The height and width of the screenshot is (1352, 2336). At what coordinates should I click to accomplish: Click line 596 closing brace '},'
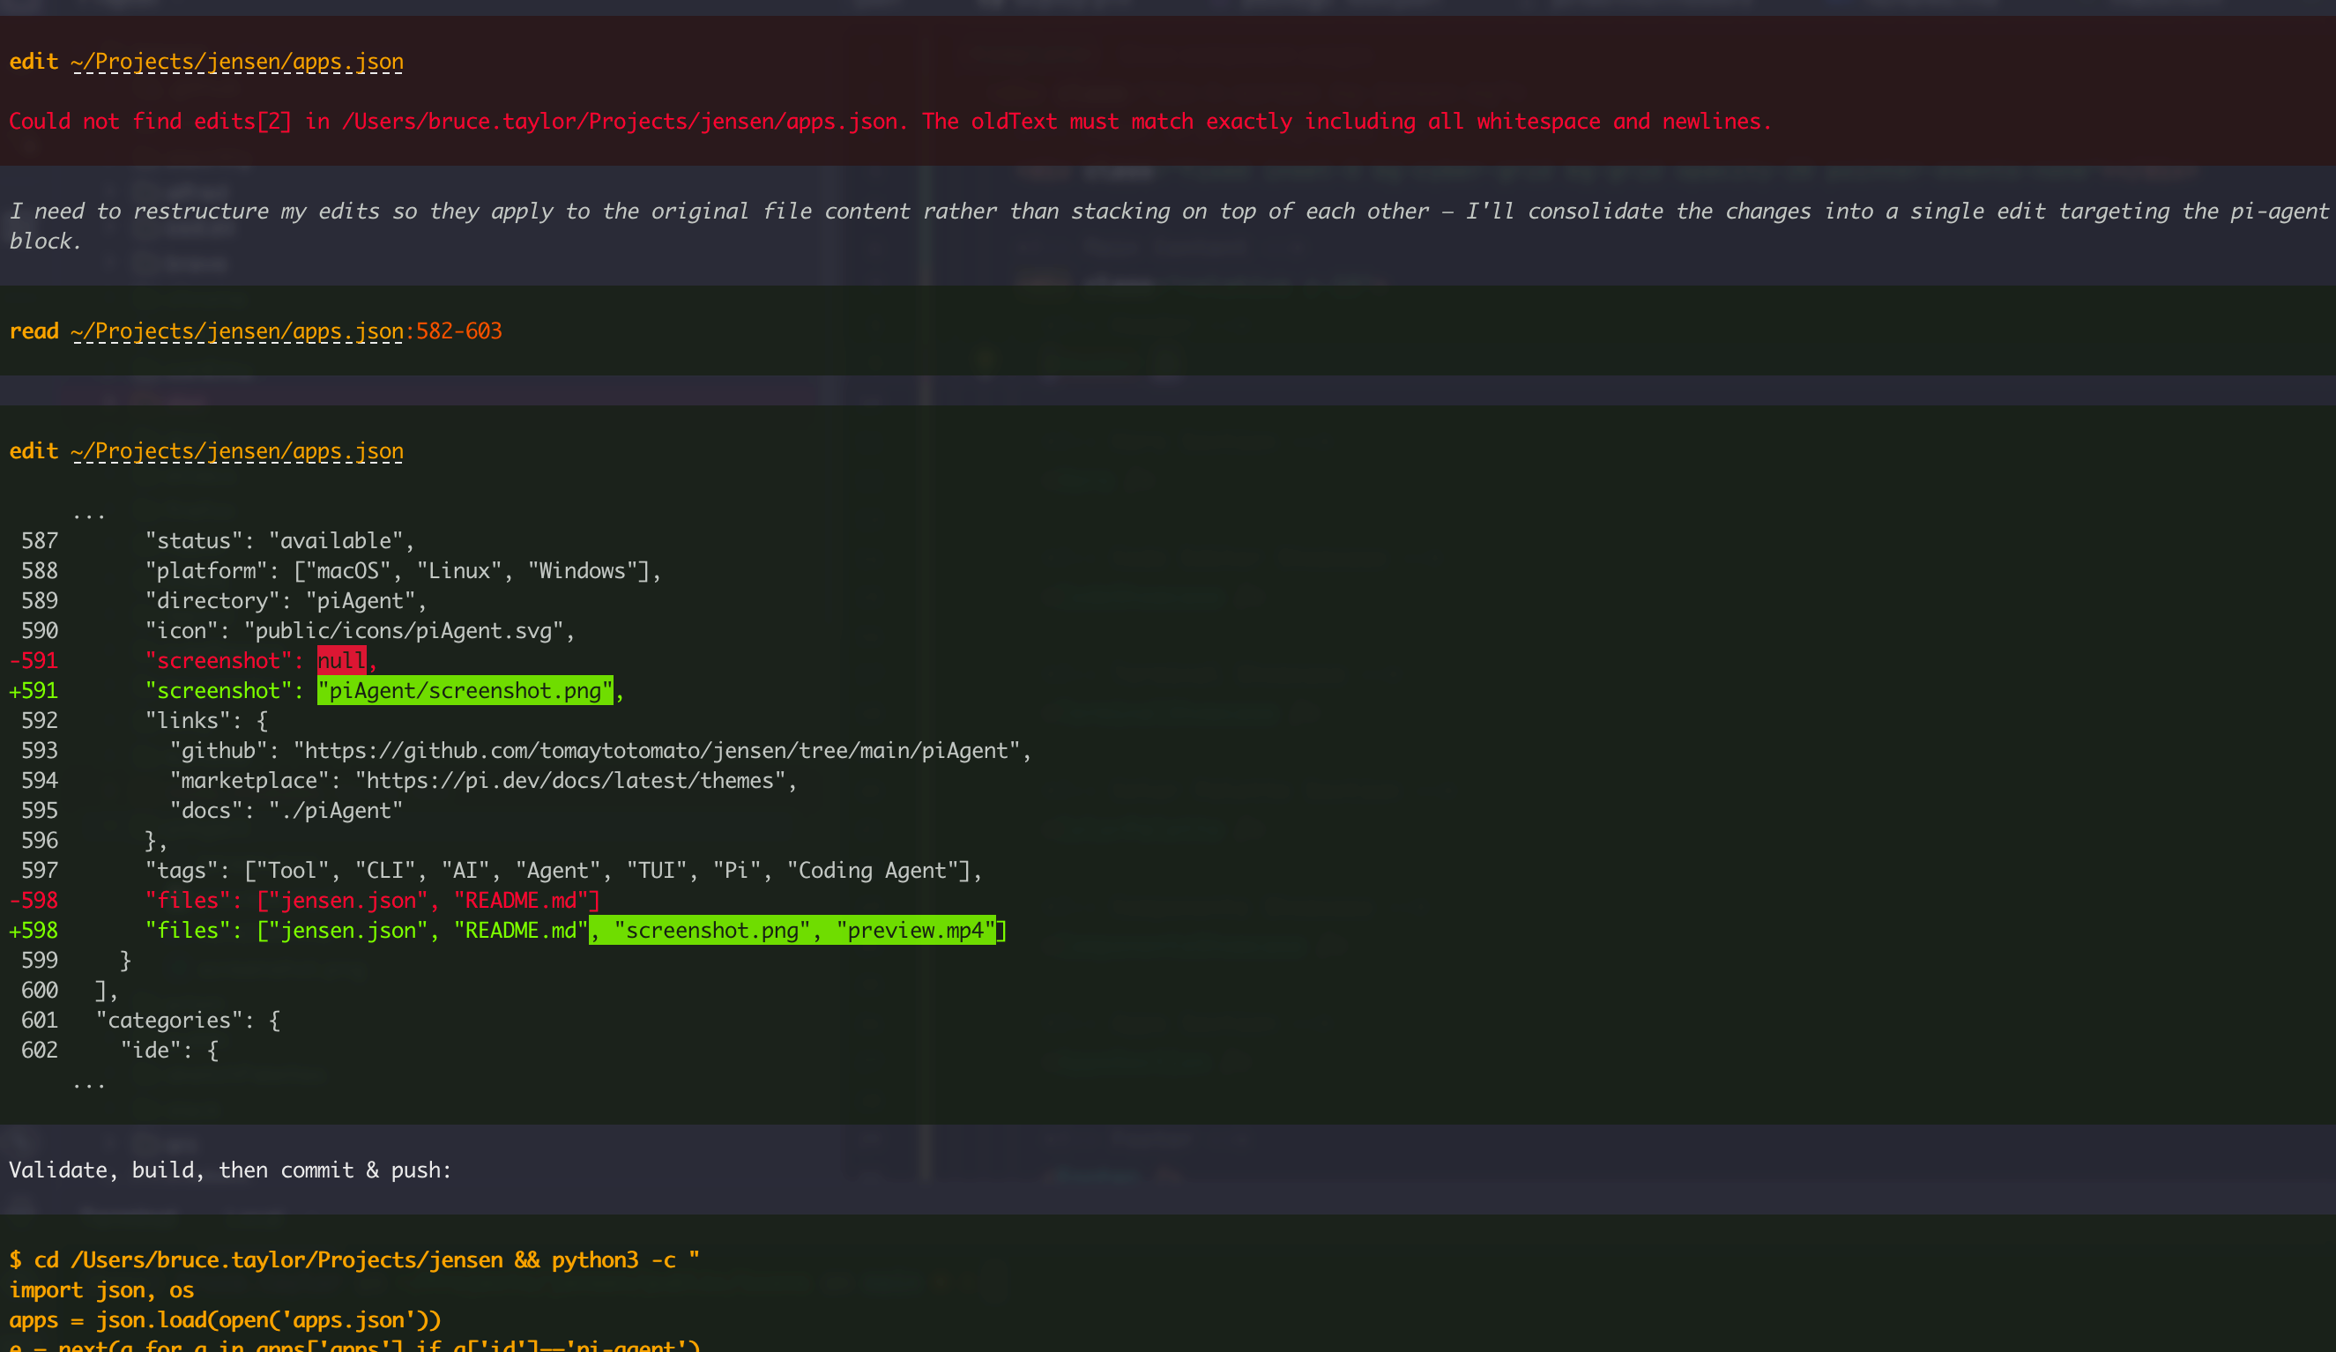[x=156, y=842]
